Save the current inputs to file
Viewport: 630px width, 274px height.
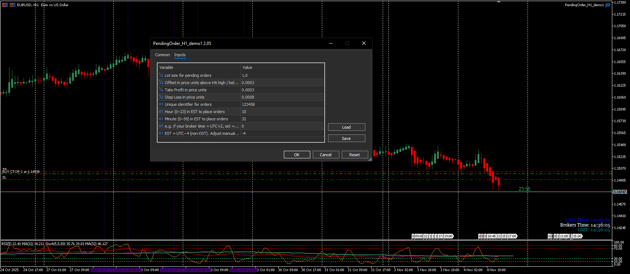[346, 138]
